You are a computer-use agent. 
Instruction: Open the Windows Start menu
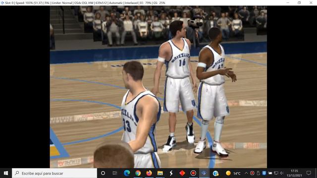click(6, 173)
